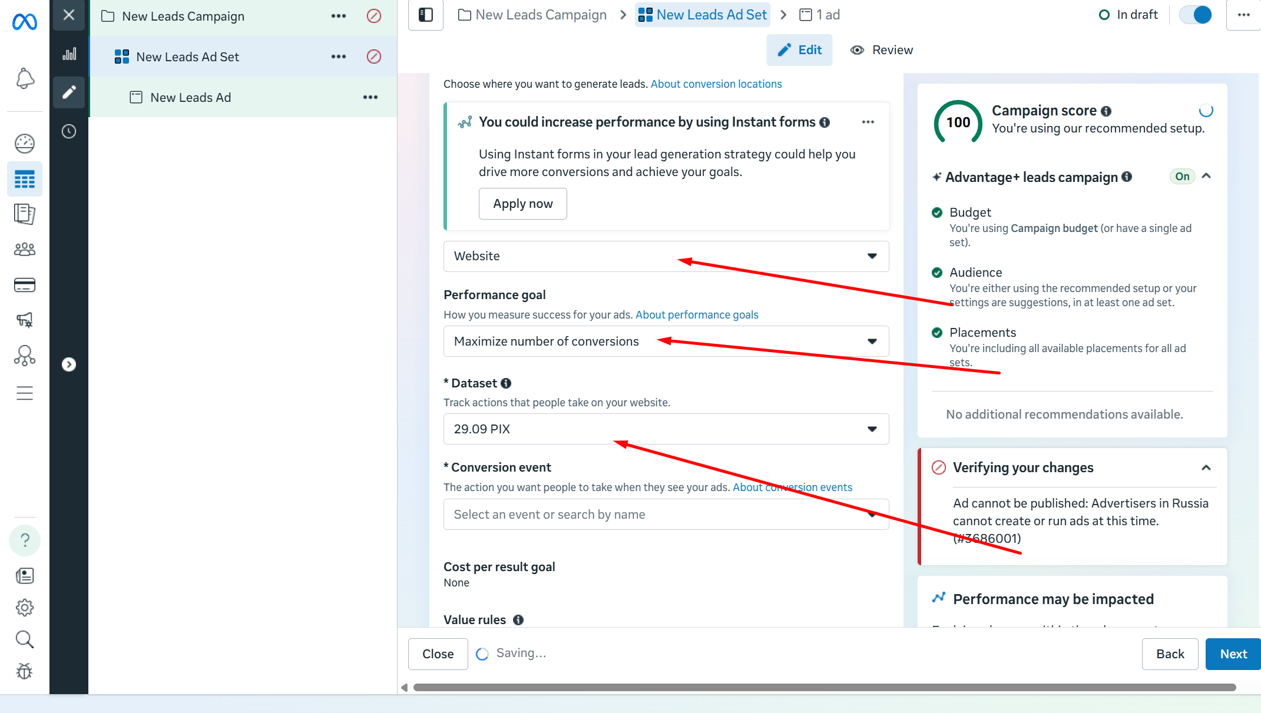Click Apply now button
The image size is (1261, 713).
coord(523,204)
